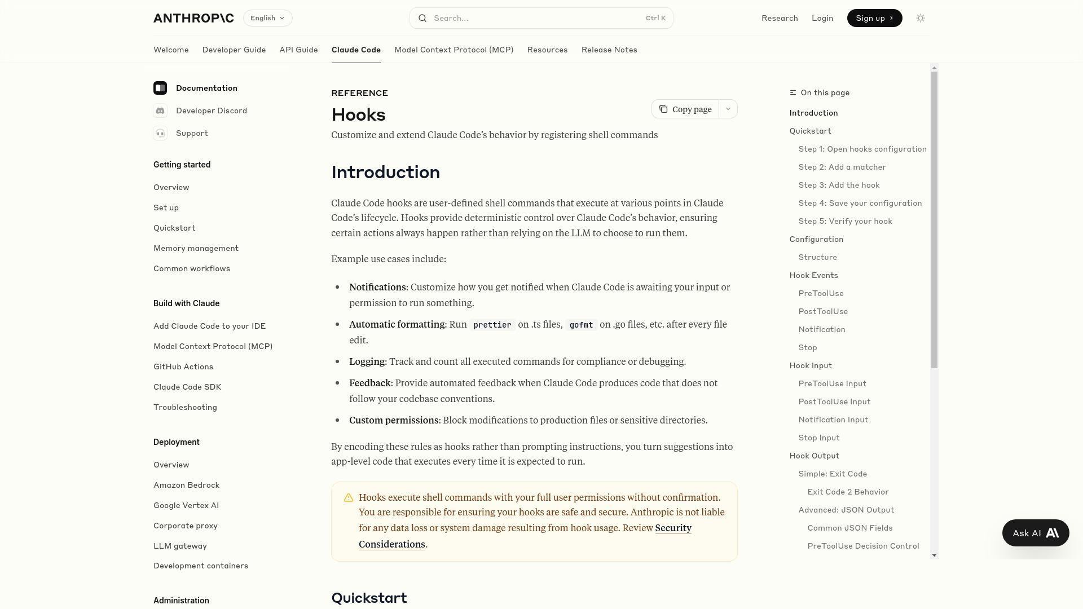Image resolution: width=1083 pixels, height=609 pixels.
Task: Open the Corporate proxy page
Action: [x=185, y=526]
